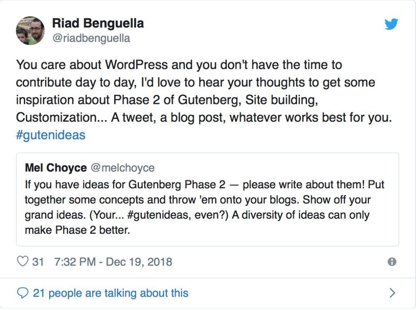Click 'make Phase 2 better.' line in the quote

click(x=78, y=230)
